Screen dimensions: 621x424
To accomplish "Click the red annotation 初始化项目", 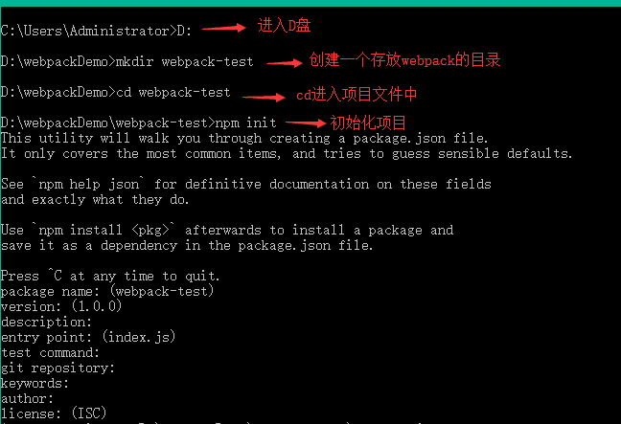I will 368,123.
